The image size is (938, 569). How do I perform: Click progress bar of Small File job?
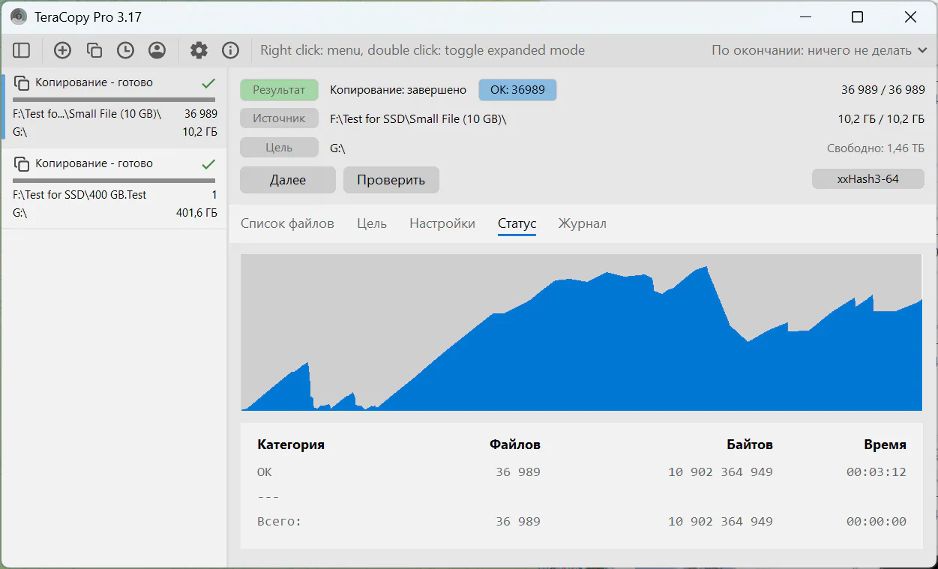(x=114, y=99)
